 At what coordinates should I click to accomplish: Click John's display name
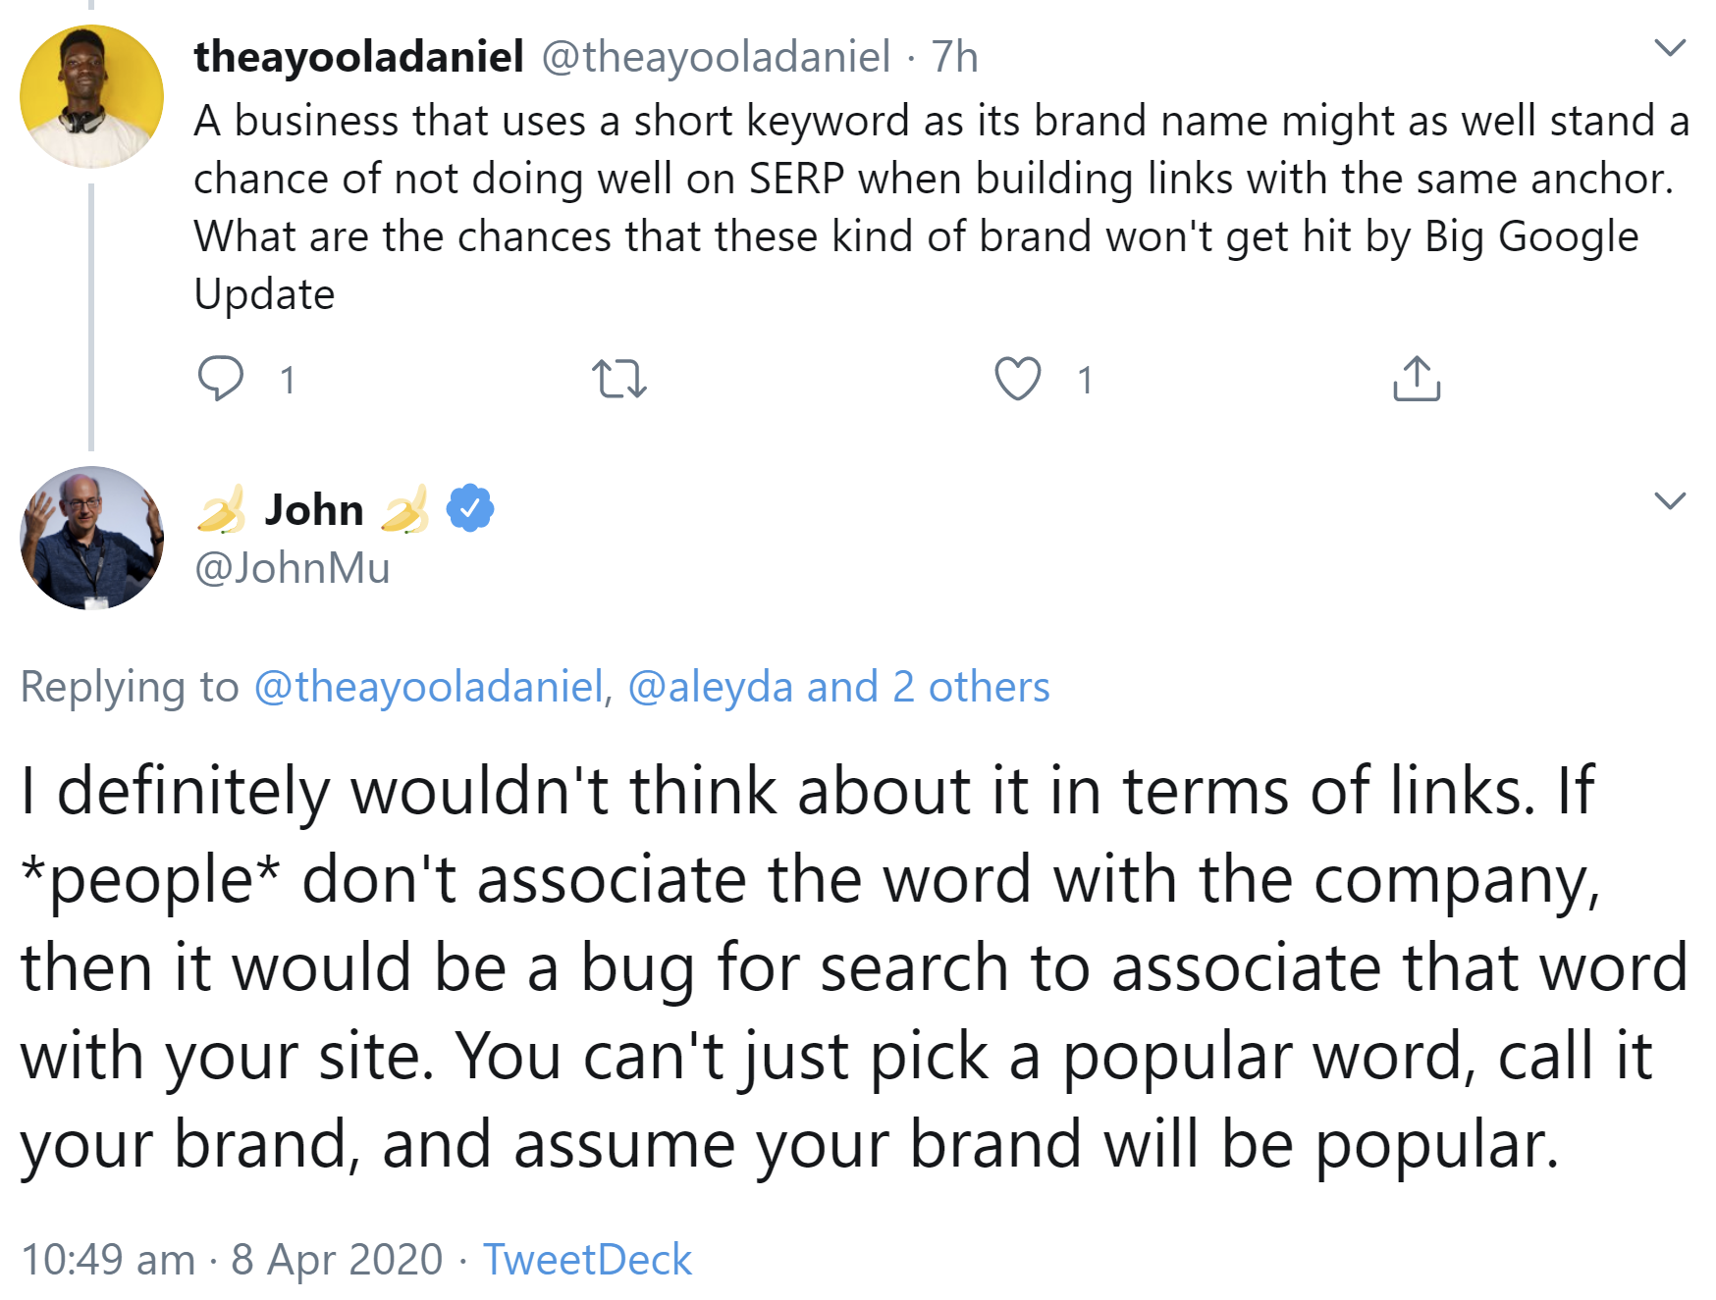tap(314, 510)
